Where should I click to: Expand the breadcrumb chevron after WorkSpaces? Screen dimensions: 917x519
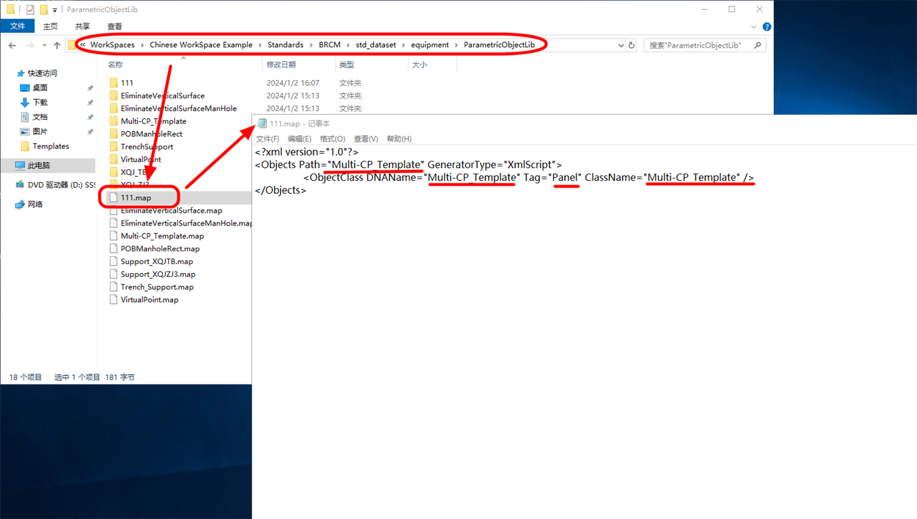142,45
